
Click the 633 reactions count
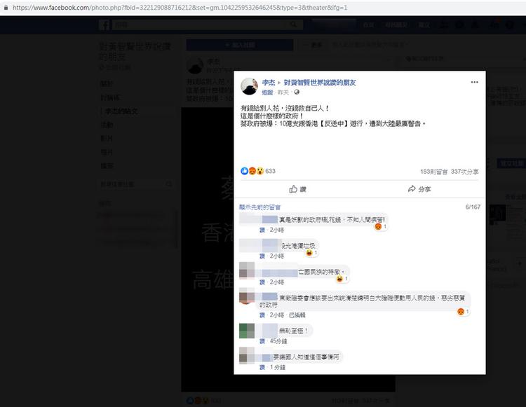[271, 171]
